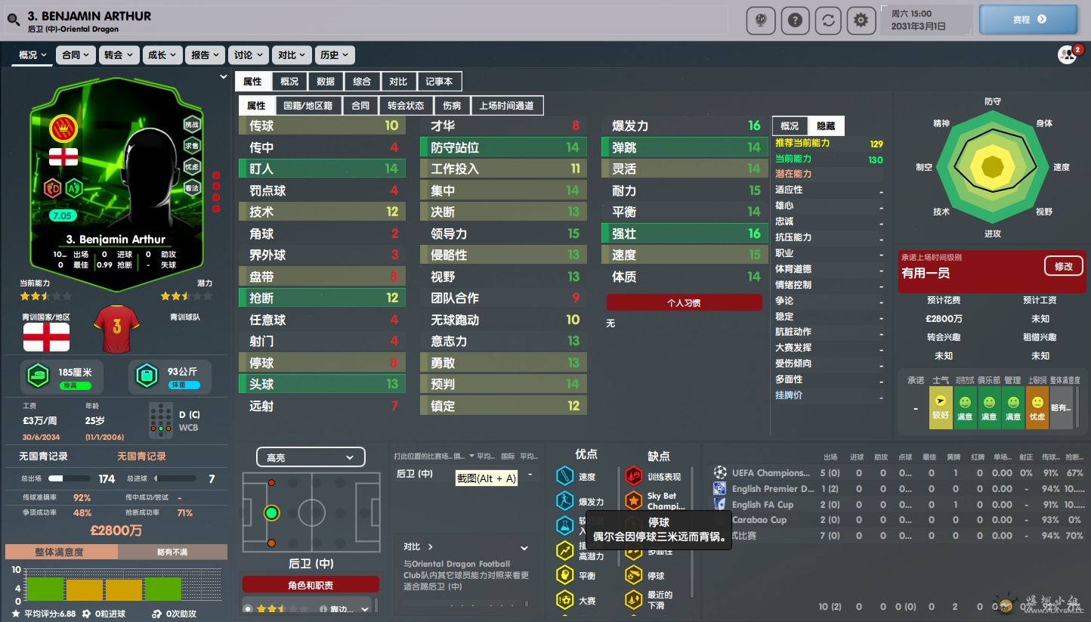
Task: Open the help question mark icon
Action: coord(794,20)
